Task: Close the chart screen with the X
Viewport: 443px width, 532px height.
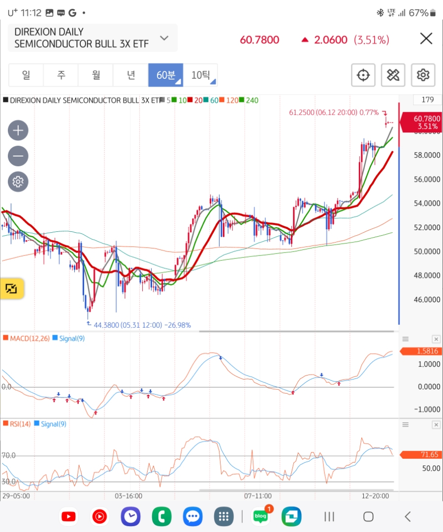Action: point(426,38)
